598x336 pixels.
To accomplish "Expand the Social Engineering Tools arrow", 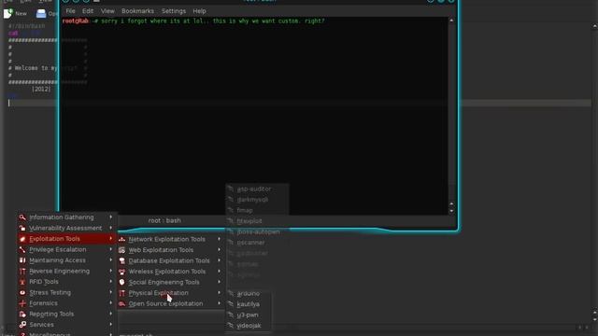I will (x=220, y=282).
